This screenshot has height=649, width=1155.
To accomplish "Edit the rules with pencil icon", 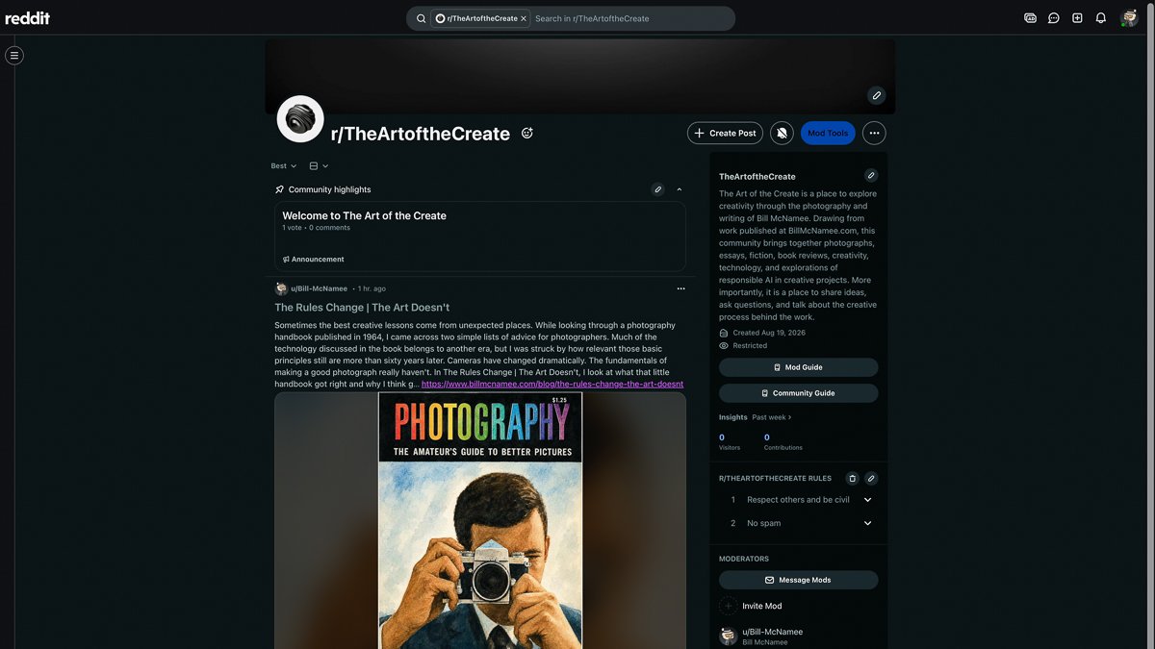I will (x=871, y=478).
